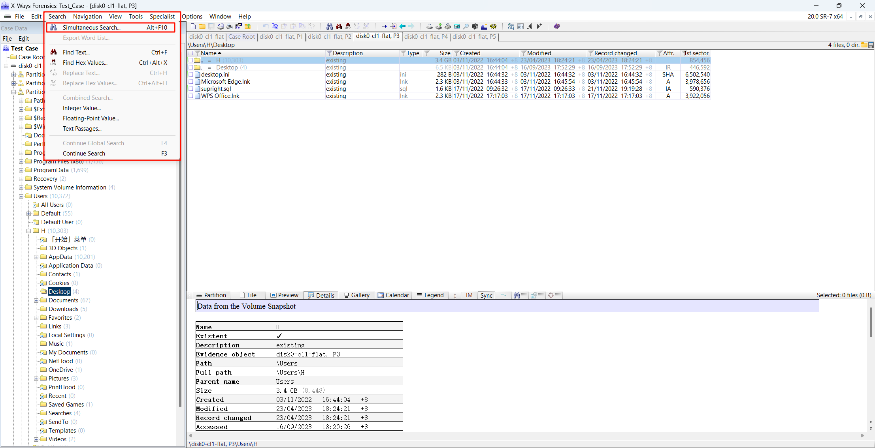Viewport: 875px width, 448px height.
Task: Choose Find Hex Values in the Search menu
Action: (111, 63)
